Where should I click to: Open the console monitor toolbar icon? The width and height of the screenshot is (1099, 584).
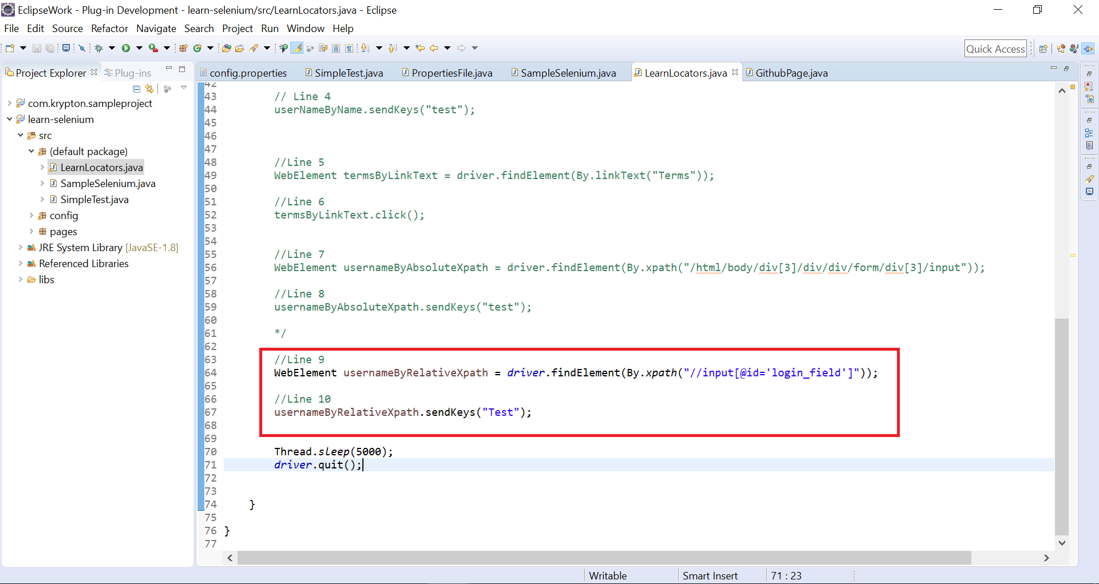click(66, 48)
